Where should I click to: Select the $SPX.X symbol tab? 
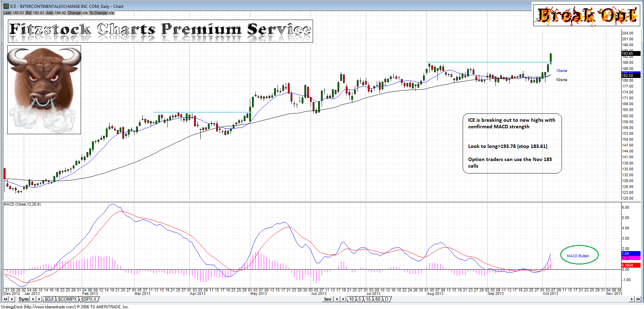click(x=89, y=299)
